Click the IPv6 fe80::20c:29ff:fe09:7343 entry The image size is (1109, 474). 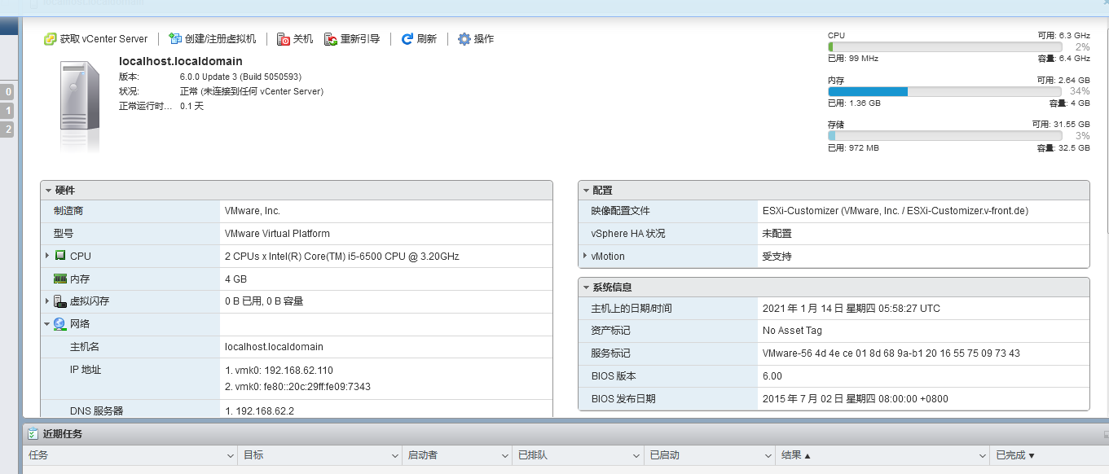click(298, 387)
